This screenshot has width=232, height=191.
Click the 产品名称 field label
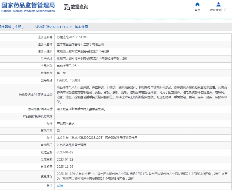46,66
